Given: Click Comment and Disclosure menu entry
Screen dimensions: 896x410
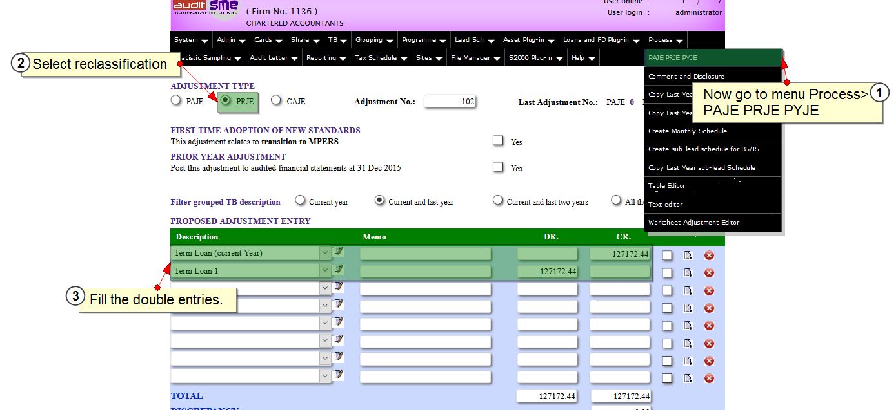Looking at the screenshot, I should (686, 77).
